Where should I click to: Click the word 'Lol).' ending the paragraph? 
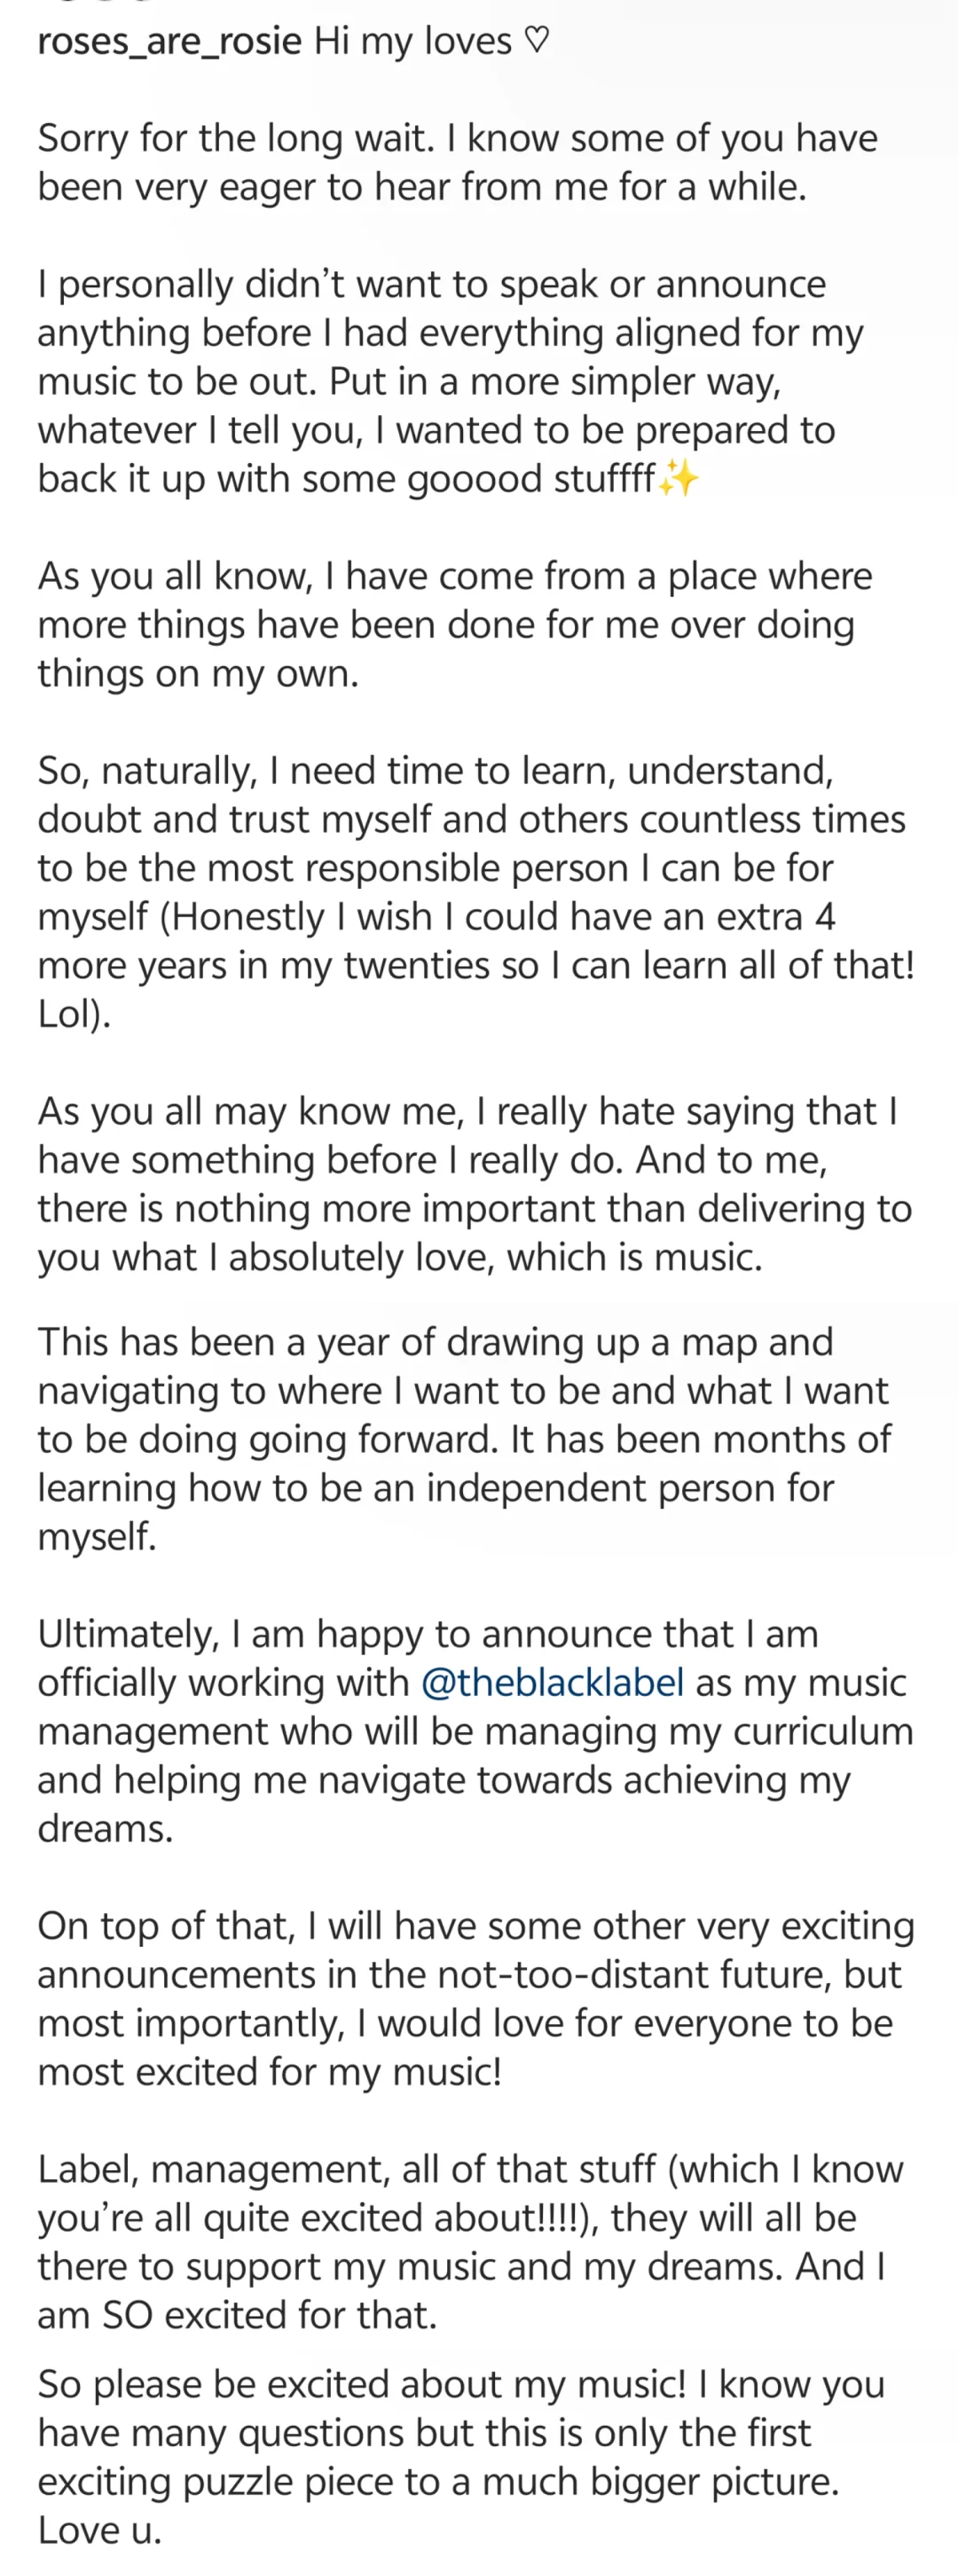[75, 1013]
